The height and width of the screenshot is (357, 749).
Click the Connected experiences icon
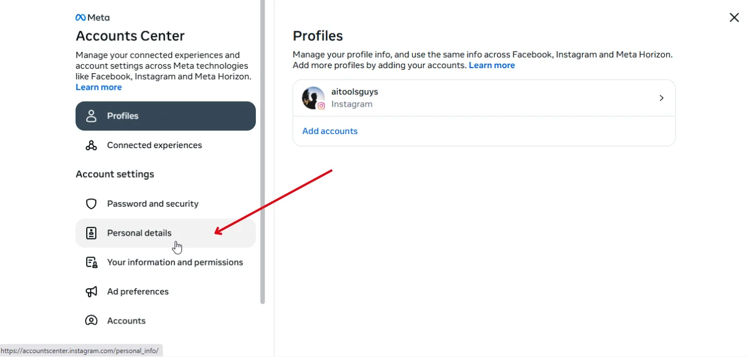tap(91, 145)
